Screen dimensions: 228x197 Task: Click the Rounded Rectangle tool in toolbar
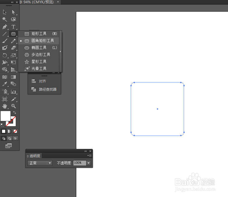(x=13, y=34)
